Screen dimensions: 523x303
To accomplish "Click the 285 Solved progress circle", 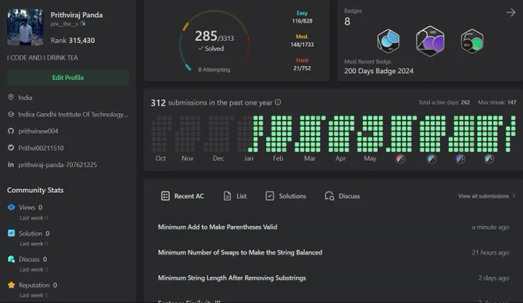I will (214, 40).
